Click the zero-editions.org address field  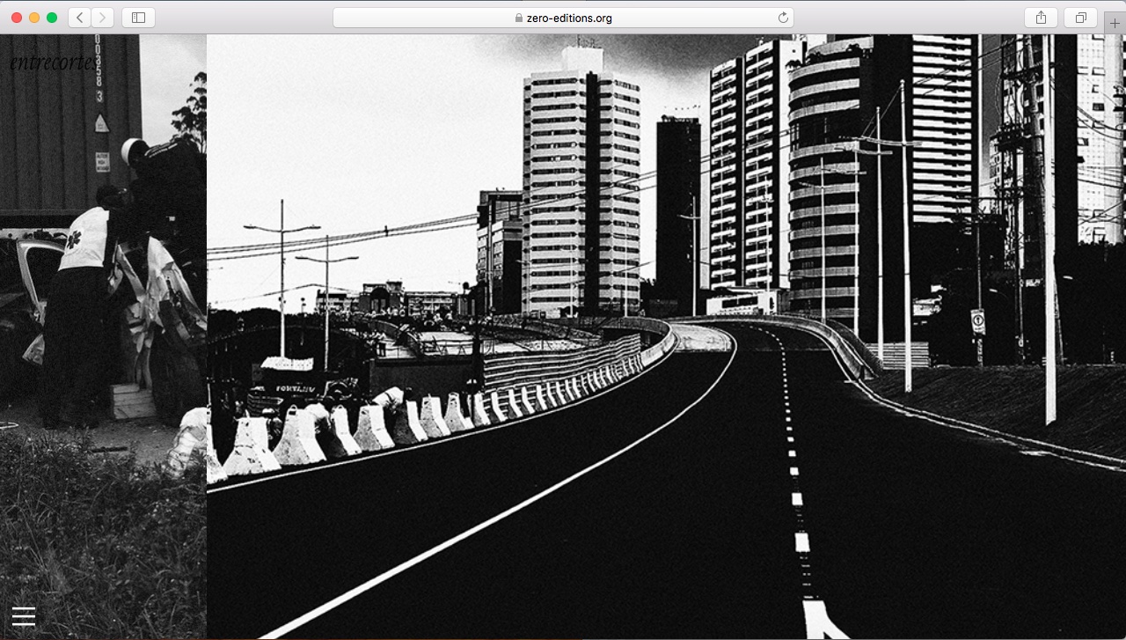[x=563, y=18]
